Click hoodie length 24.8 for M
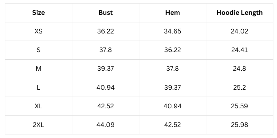277x138 pixels. click(x=240, y=69)
